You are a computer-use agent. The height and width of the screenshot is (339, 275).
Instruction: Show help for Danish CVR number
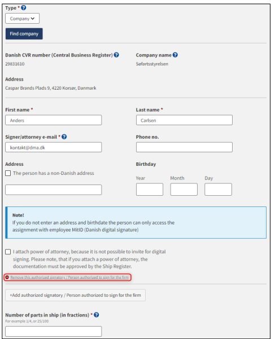[116, 55]
